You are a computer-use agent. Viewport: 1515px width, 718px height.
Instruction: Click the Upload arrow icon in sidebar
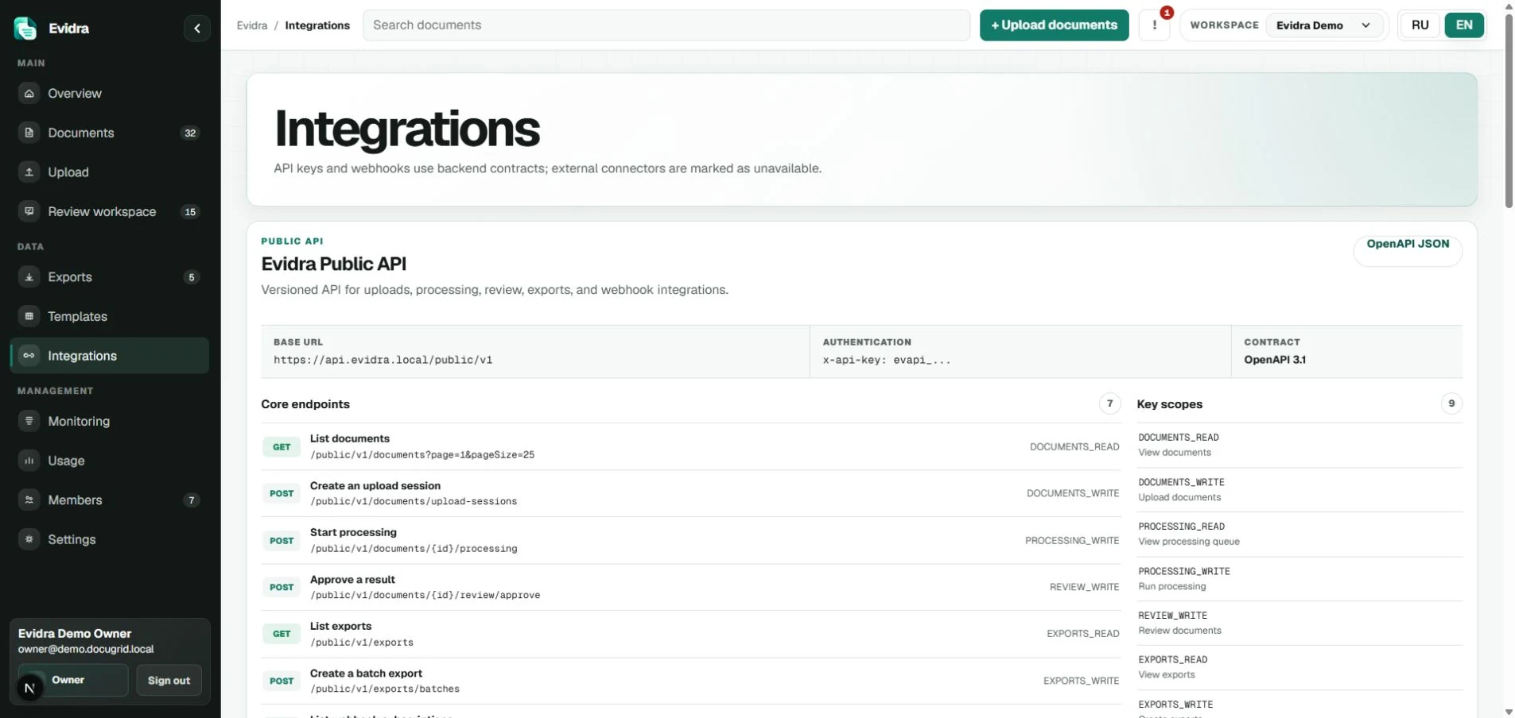(x=29, y=172)
